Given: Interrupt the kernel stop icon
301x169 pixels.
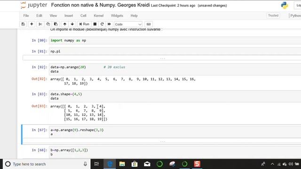Looking at the screenshot, I should (95, 24).
